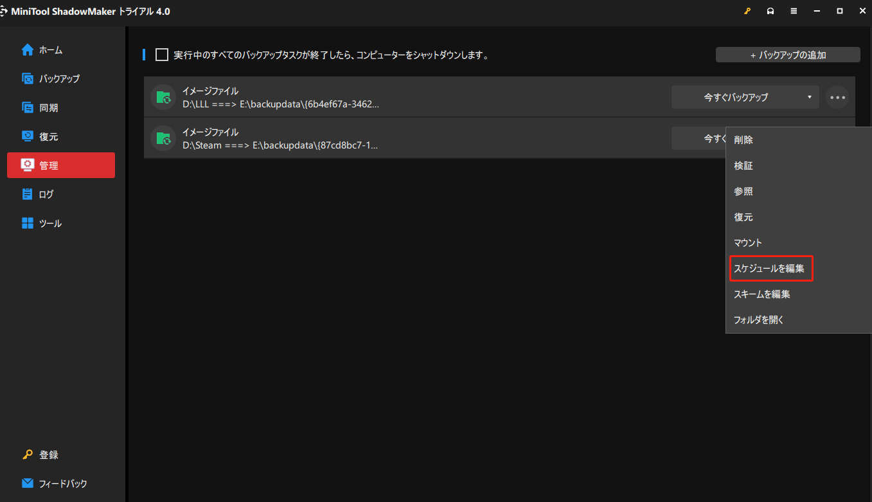This screenshot has width=872, height=502.
Task: Click the 復元 restore icon
Action: tap(27, 136)
